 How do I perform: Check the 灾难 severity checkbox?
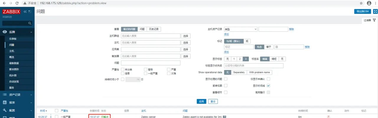click(169, 73)
